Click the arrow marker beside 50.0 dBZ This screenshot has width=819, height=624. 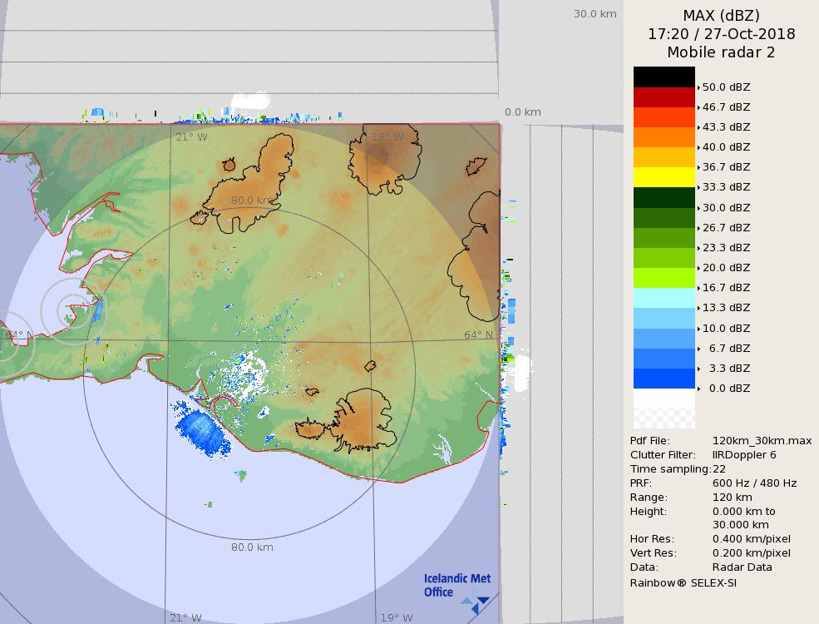pos(698,87)
